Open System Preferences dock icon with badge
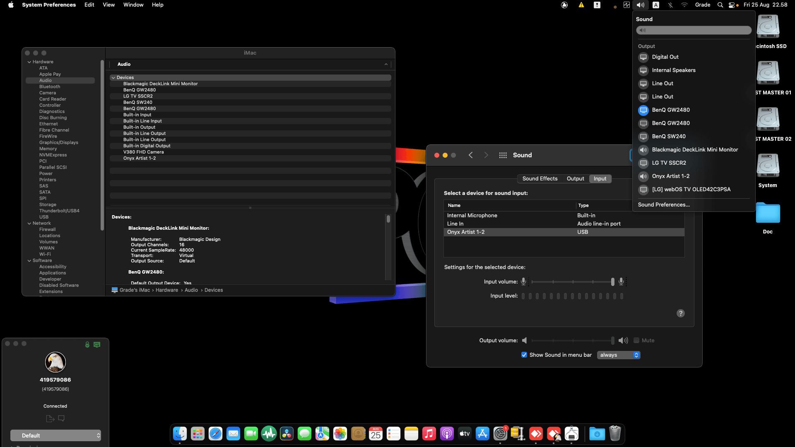Screen dimensions: 795x447 pyautogui.click(x=500, y=434)
